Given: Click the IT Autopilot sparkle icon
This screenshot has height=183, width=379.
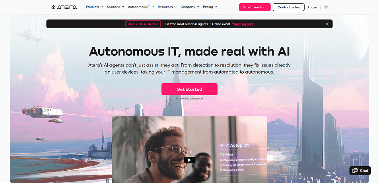Looking at the screenshot, I should tap(221, 146).
